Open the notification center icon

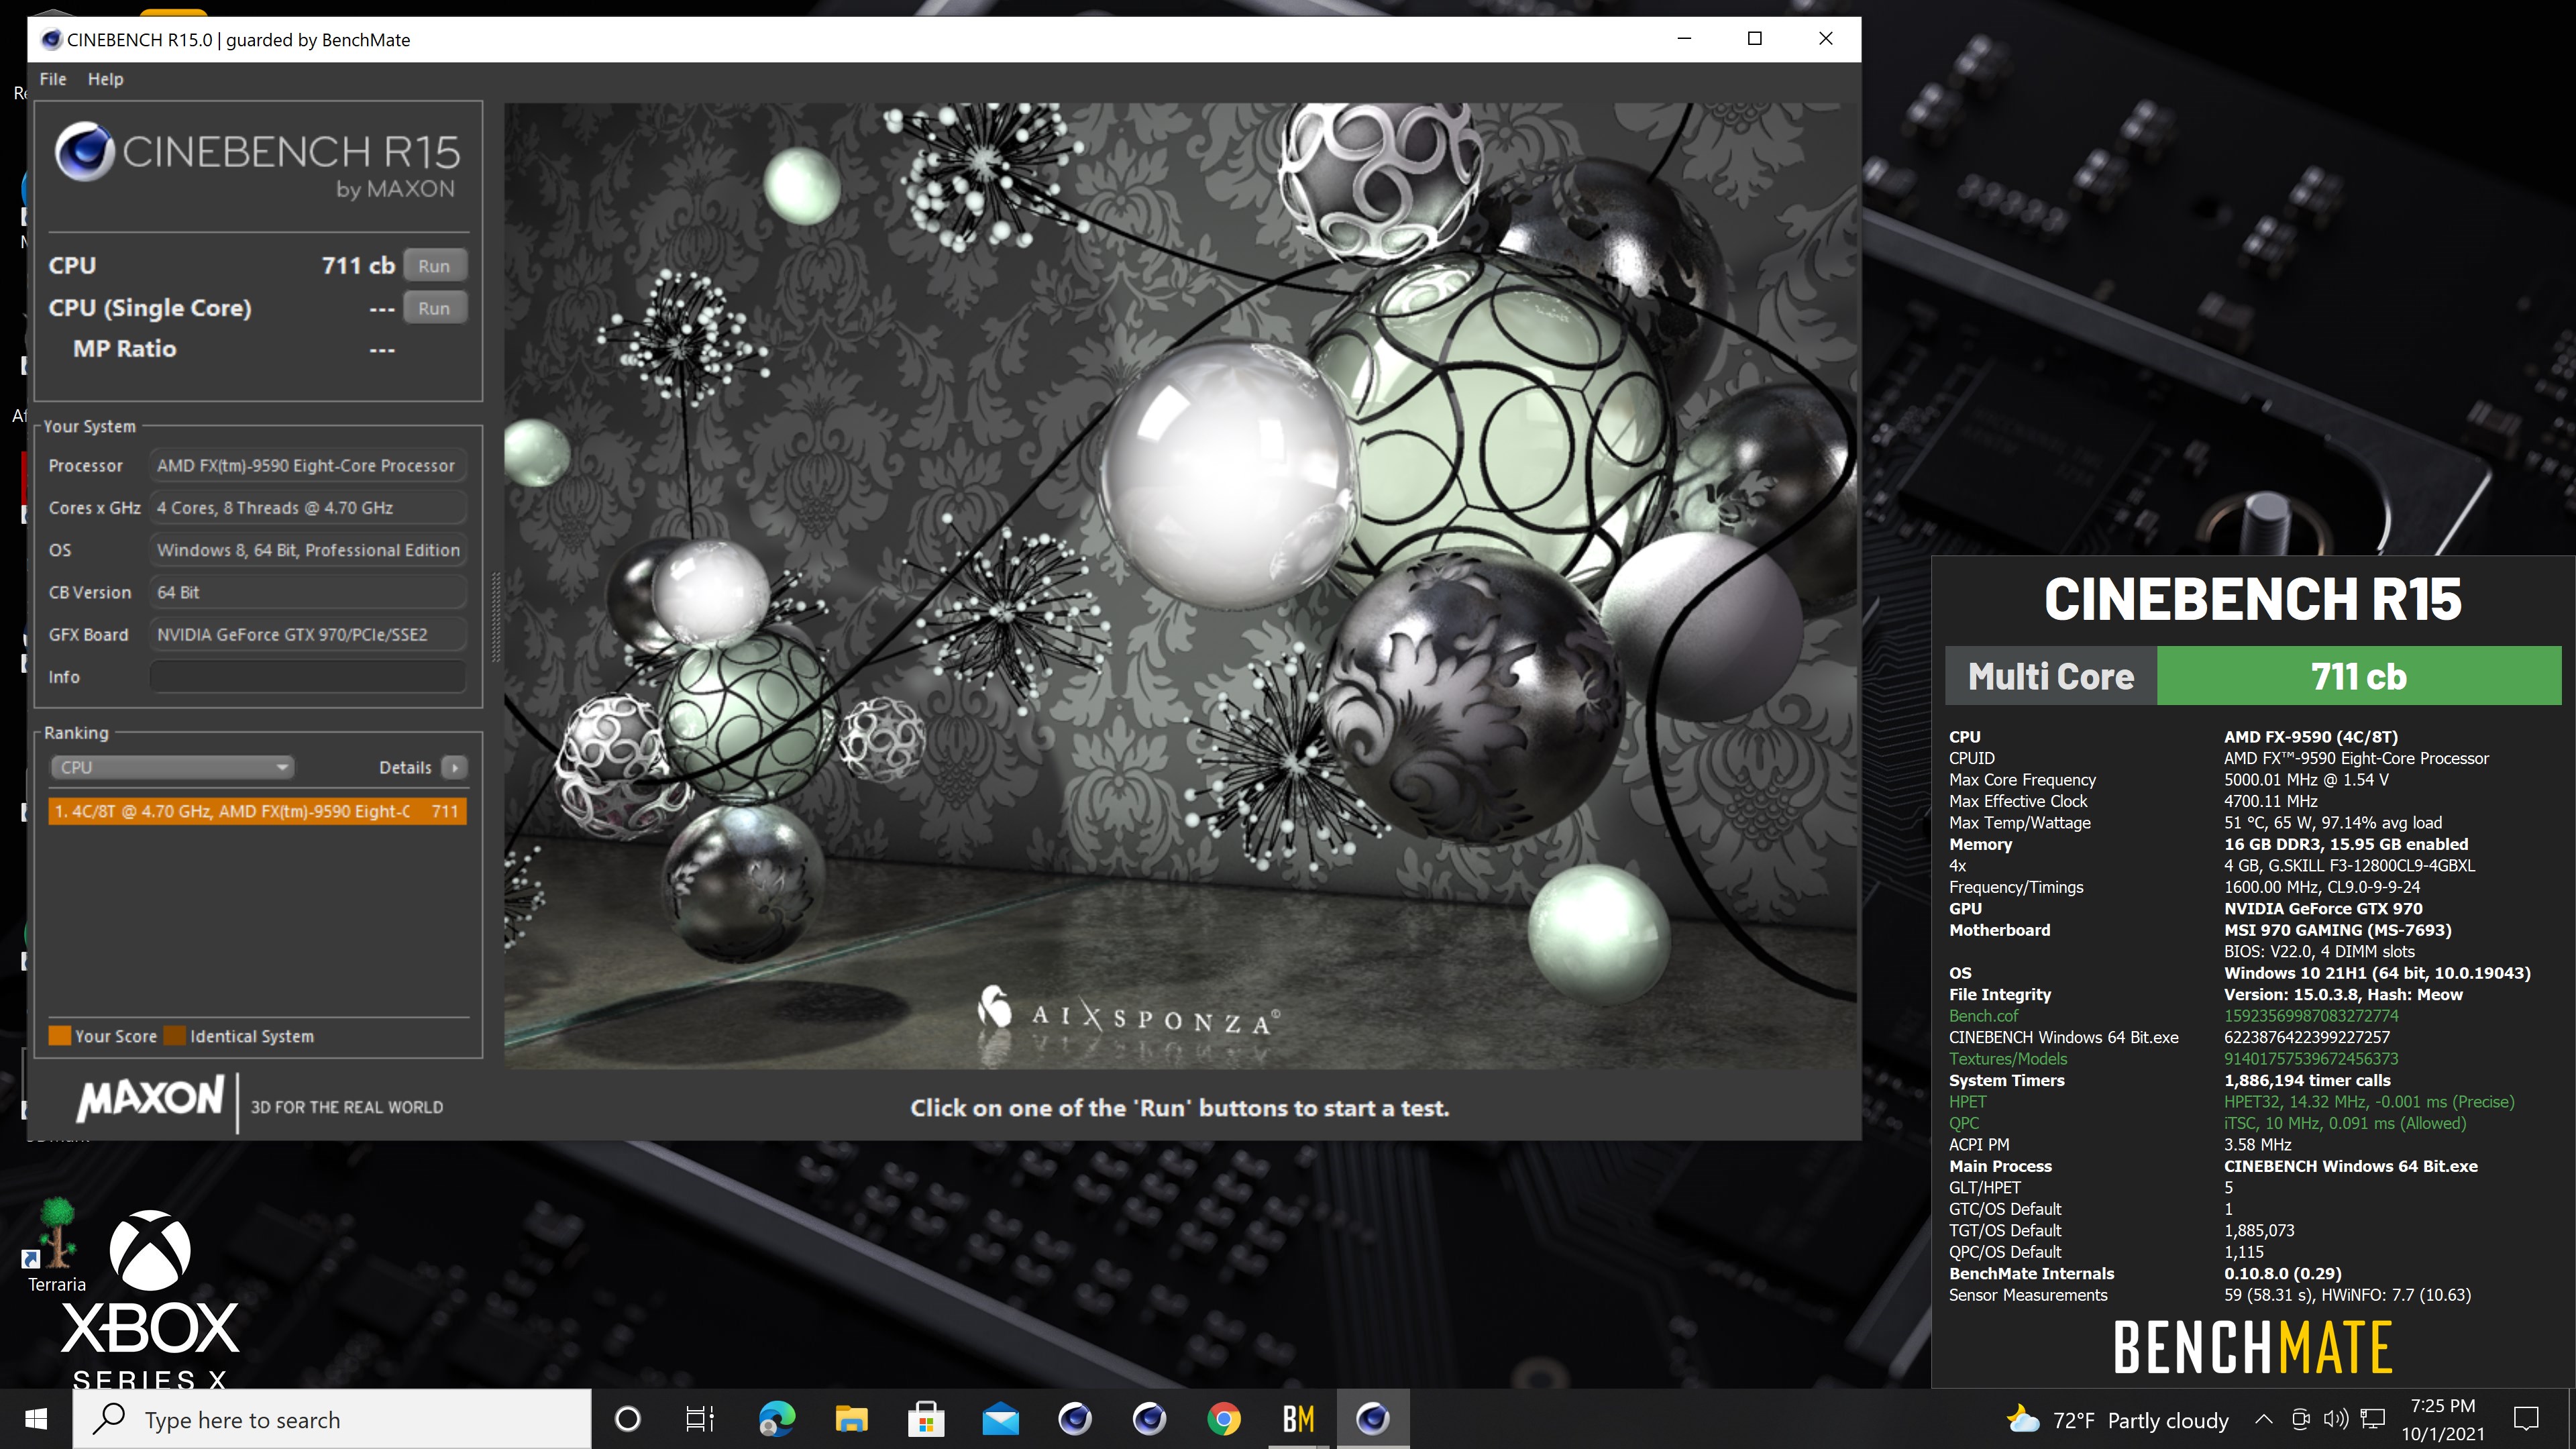point(2527,1419)
